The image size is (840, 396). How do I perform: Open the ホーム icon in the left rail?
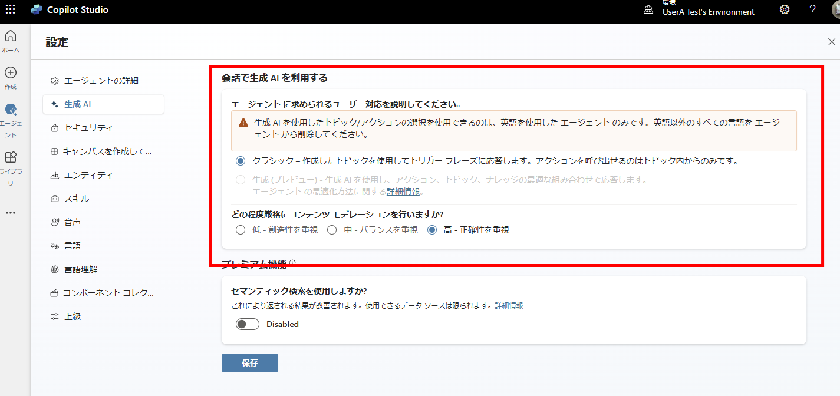11,37
